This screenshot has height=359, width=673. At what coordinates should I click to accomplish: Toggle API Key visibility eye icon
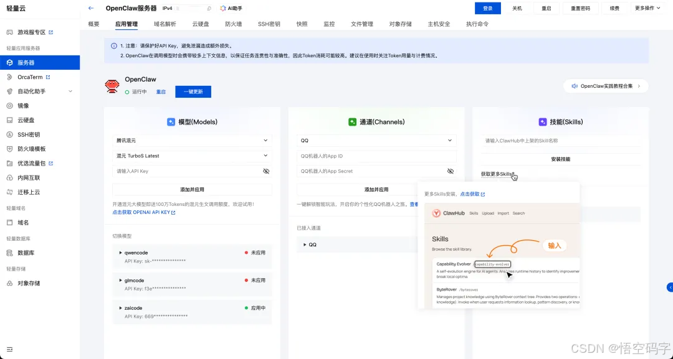coord(266,171)
